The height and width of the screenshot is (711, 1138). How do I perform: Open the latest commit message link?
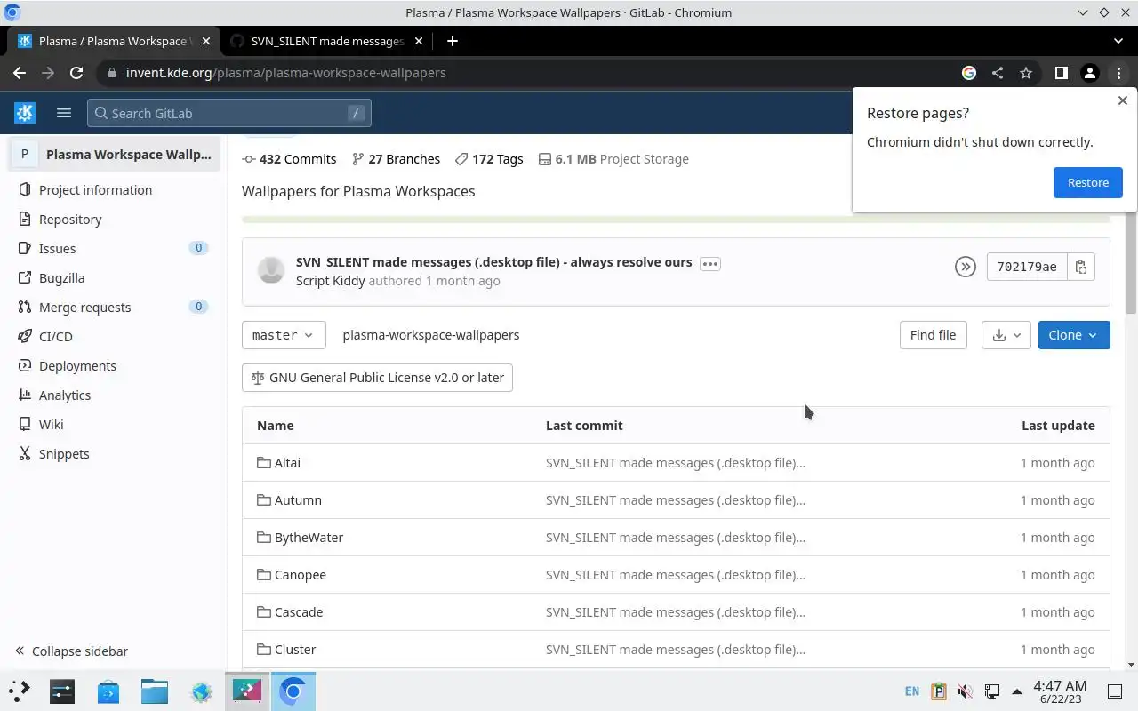[x=493, y=262]
